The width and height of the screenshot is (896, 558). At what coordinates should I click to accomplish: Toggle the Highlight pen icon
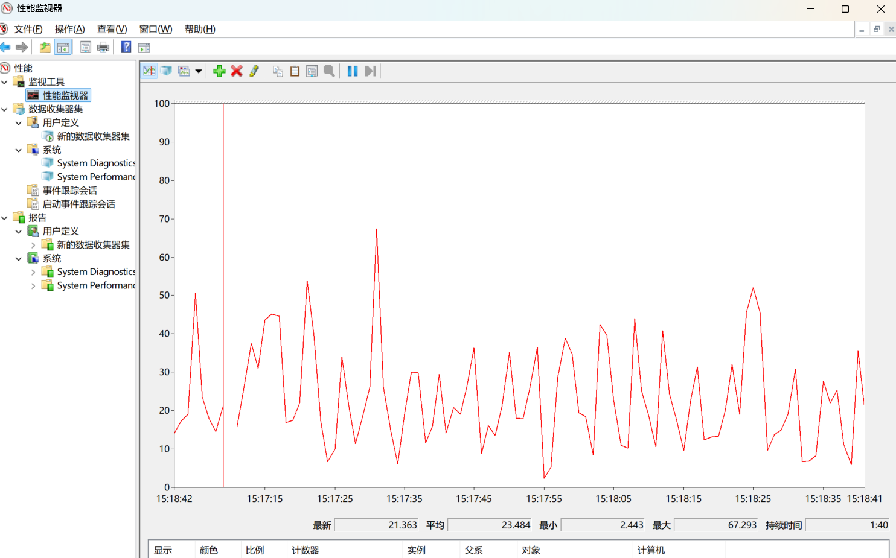pyautogui.click(x=254, y=71)
